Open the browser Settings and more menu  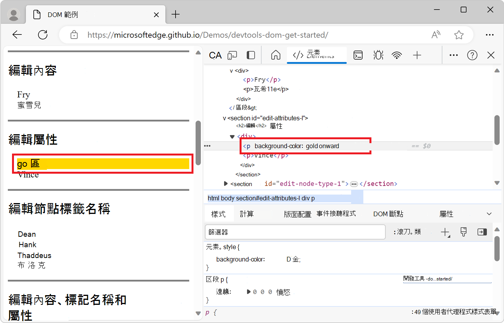tap(490, 35)
